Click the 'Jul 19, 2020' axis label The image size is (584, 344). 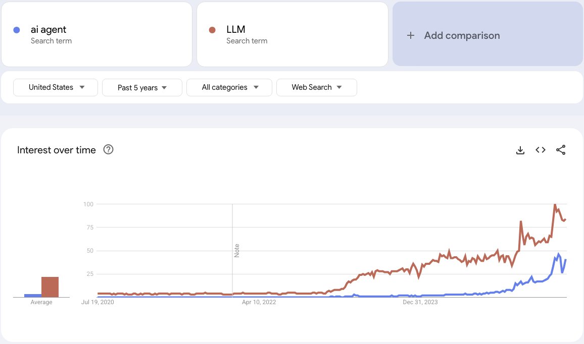pyautogui.click(x=98, y=302)
